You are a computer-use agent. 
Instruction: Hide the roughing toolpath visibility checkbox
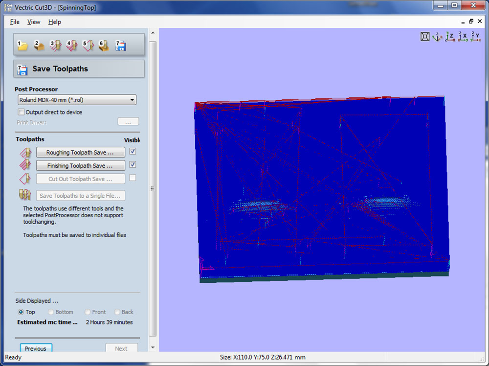133,151
